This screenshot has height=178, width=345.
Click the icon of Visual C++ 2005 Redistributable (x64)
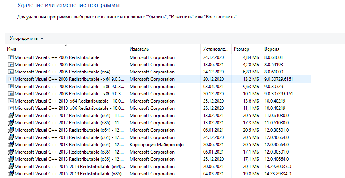(10, 72)
